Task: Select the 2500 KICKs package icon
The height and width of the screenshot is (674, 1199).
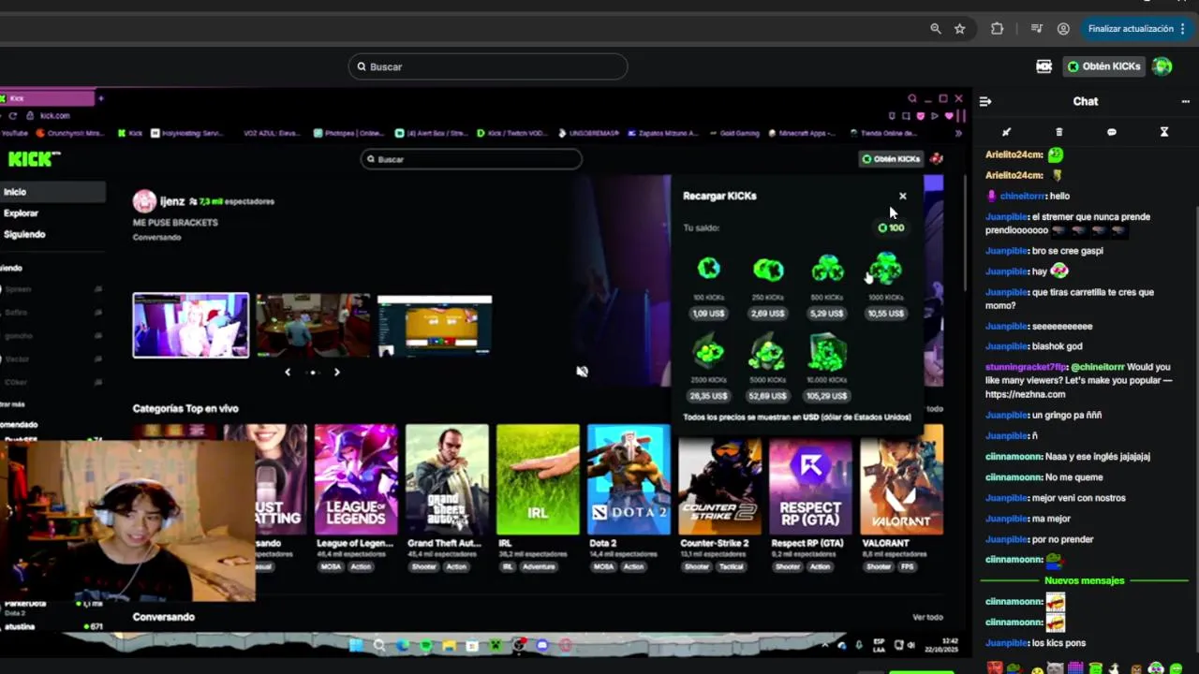Action: (709, 353)
